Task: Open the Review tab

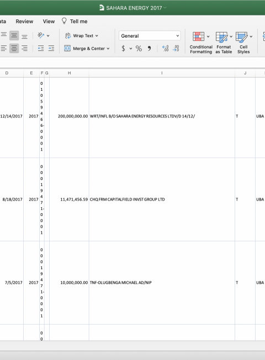Action: [24, 22]
